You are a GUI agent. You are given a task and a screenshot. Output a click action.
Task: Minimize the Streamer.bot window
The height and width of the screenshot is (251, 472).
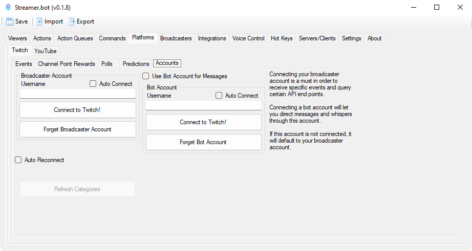tap(414, 7)
